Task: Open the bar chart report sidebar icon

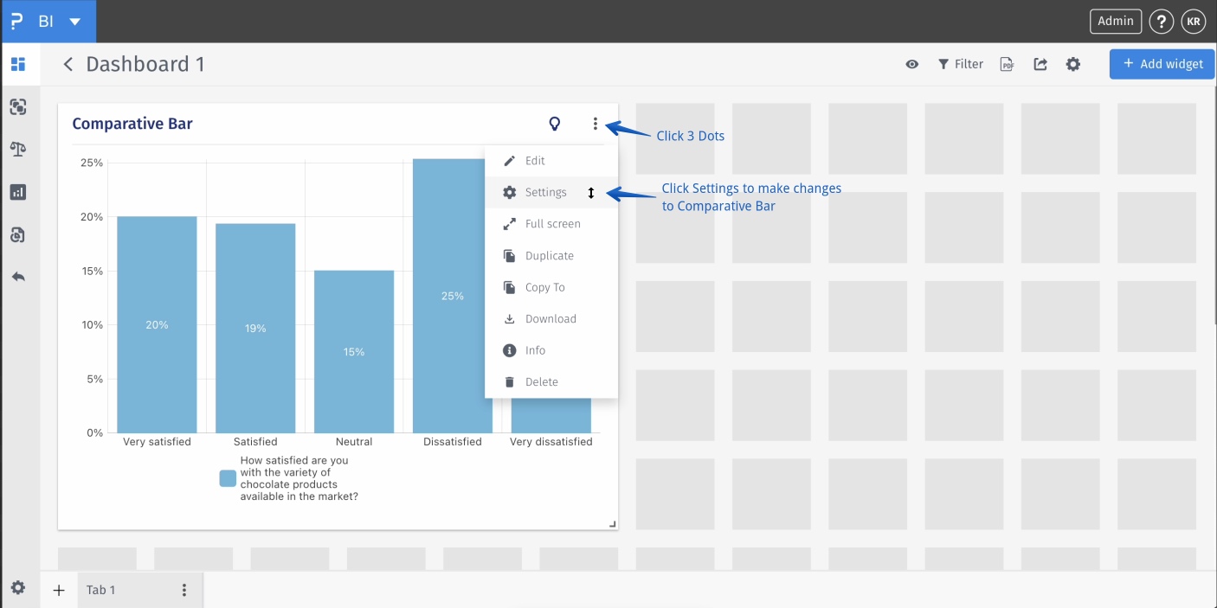Action: click(18, 192)
